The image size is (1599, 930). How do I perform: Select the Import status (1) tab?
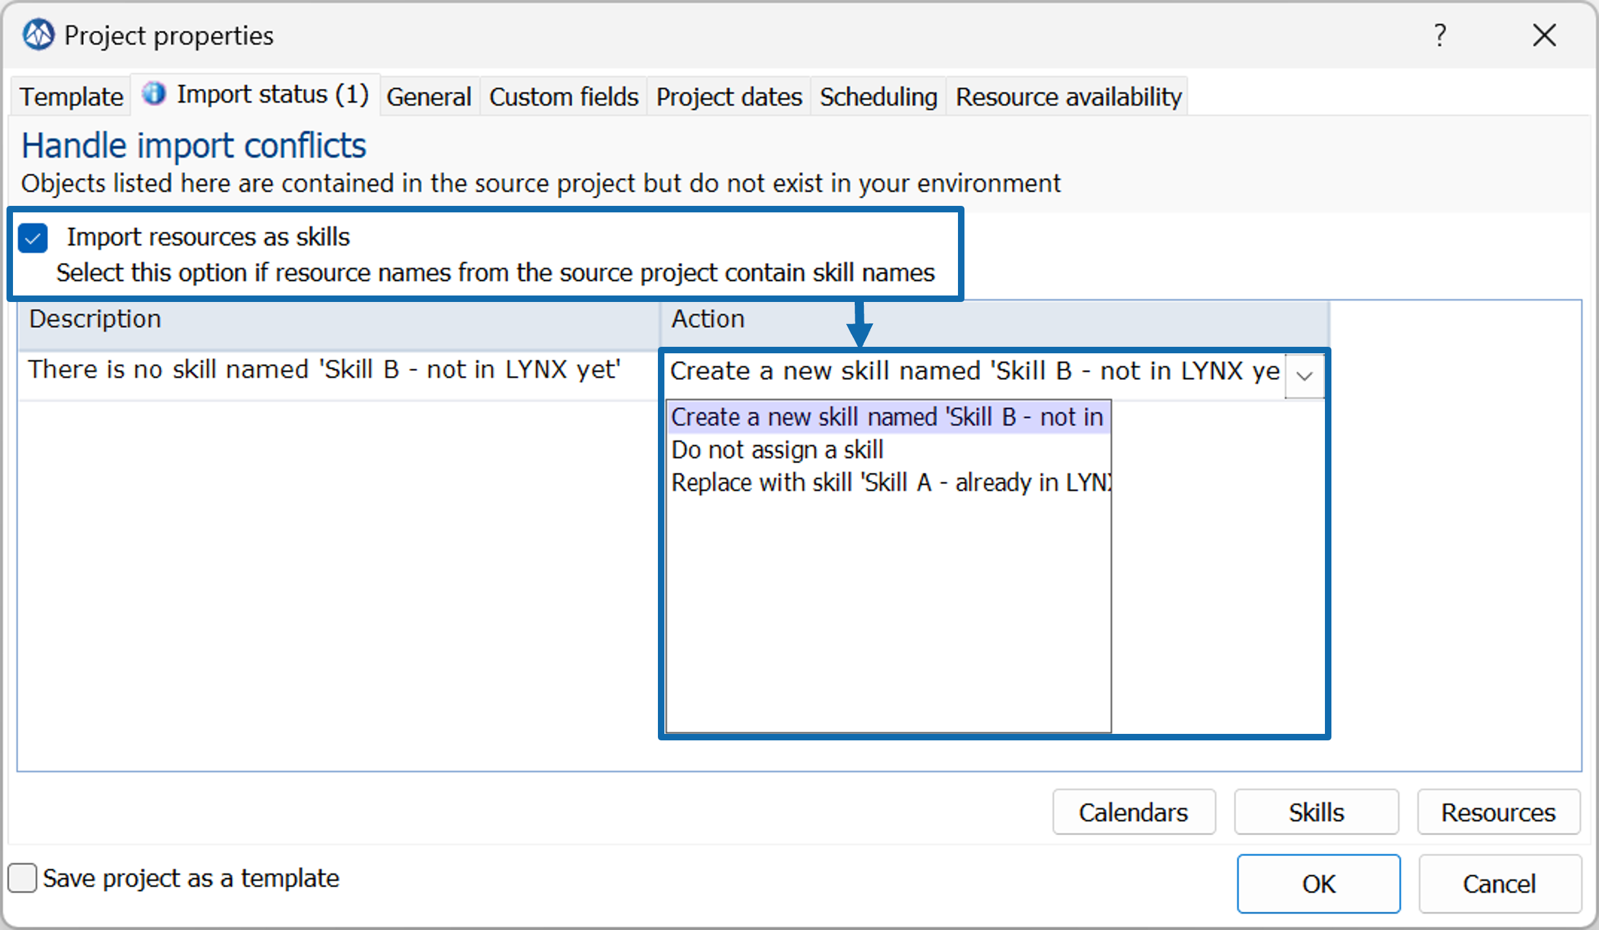256,95
